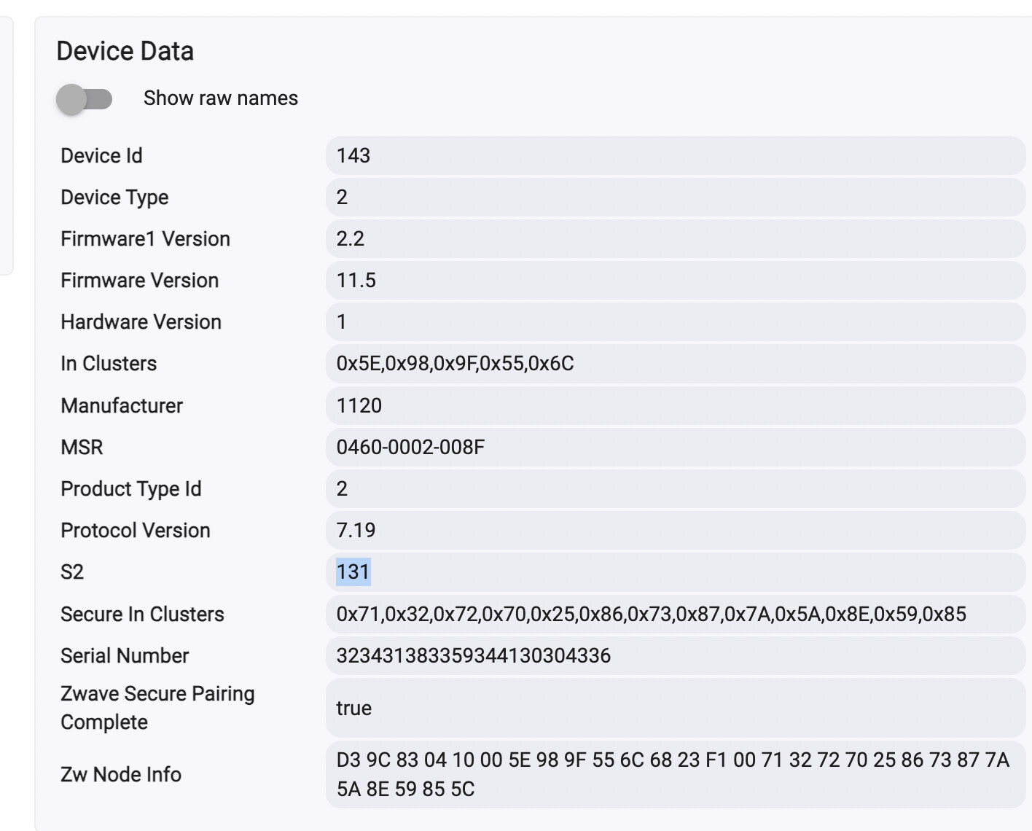The height and width of the screenshot is (831, 1032).
Task: Select the Device Id value 143
Action: pyautogui.click(x=353, y=155)
